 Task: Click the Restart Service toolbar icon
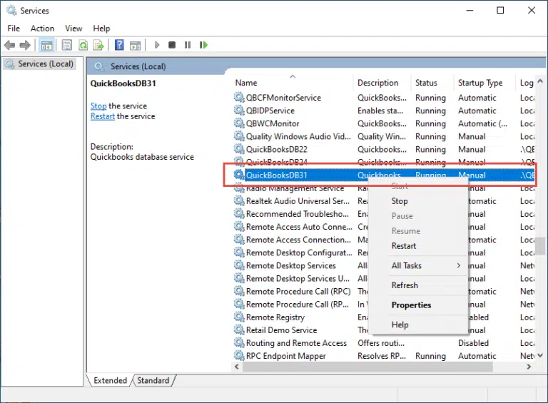(203, 45)
